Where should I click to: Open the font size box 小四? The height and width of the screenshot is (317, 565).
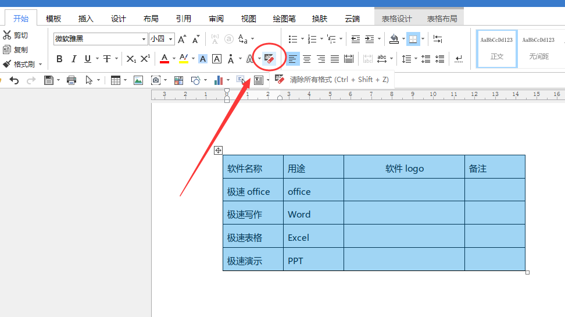162,38
